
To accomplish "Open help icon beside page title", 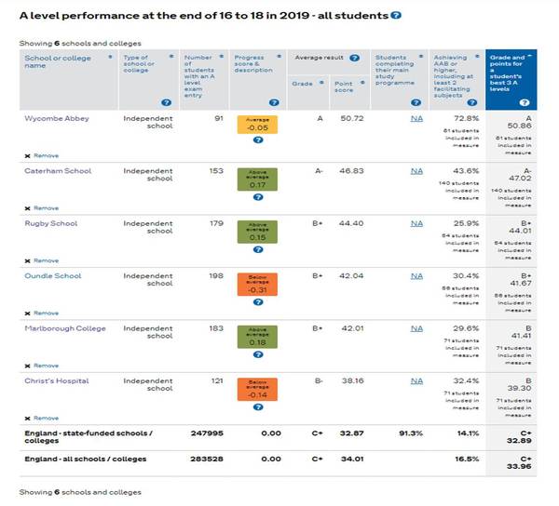I will point(396,15).
